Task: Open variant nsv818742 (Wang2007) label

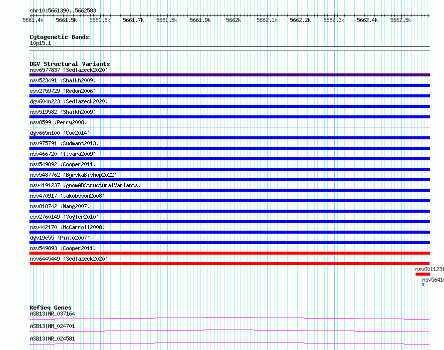Action: click(60, 206)
